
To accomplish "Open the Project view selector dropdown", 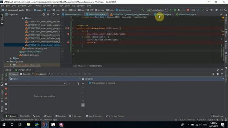I will click(x=11, y=14).
